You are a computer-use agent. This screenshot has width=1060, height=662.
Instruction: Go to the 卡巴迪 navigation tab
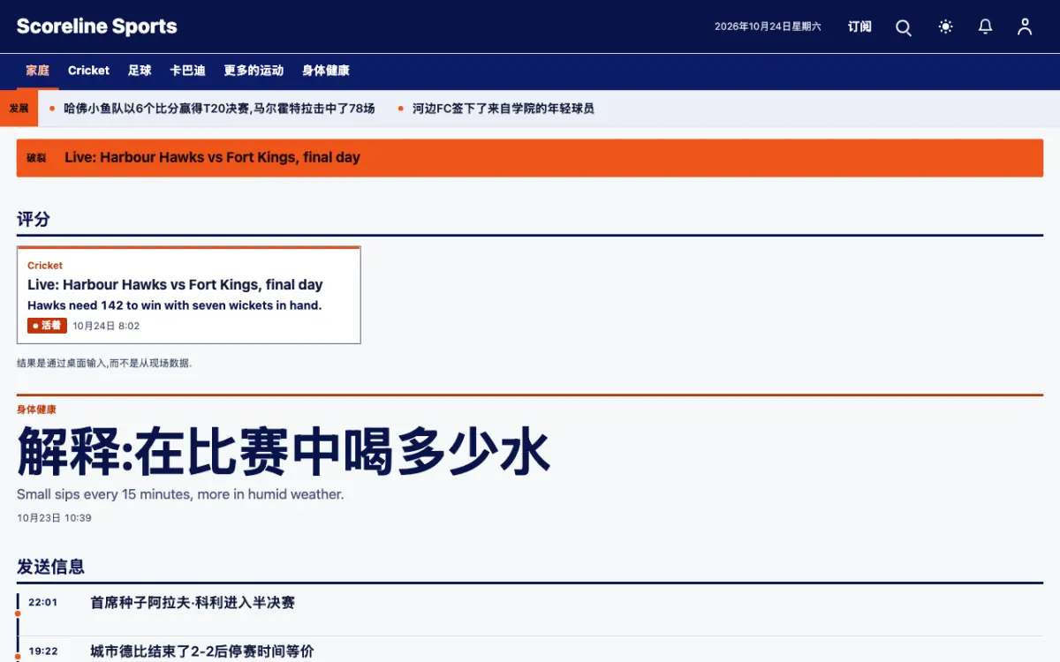[187, 71]
